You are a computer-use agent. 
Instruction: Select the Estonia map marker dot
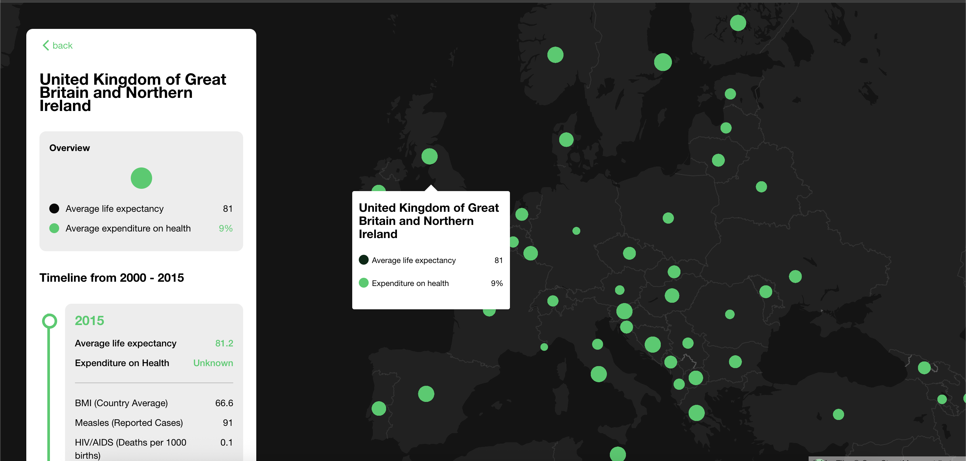click(730, 94)
